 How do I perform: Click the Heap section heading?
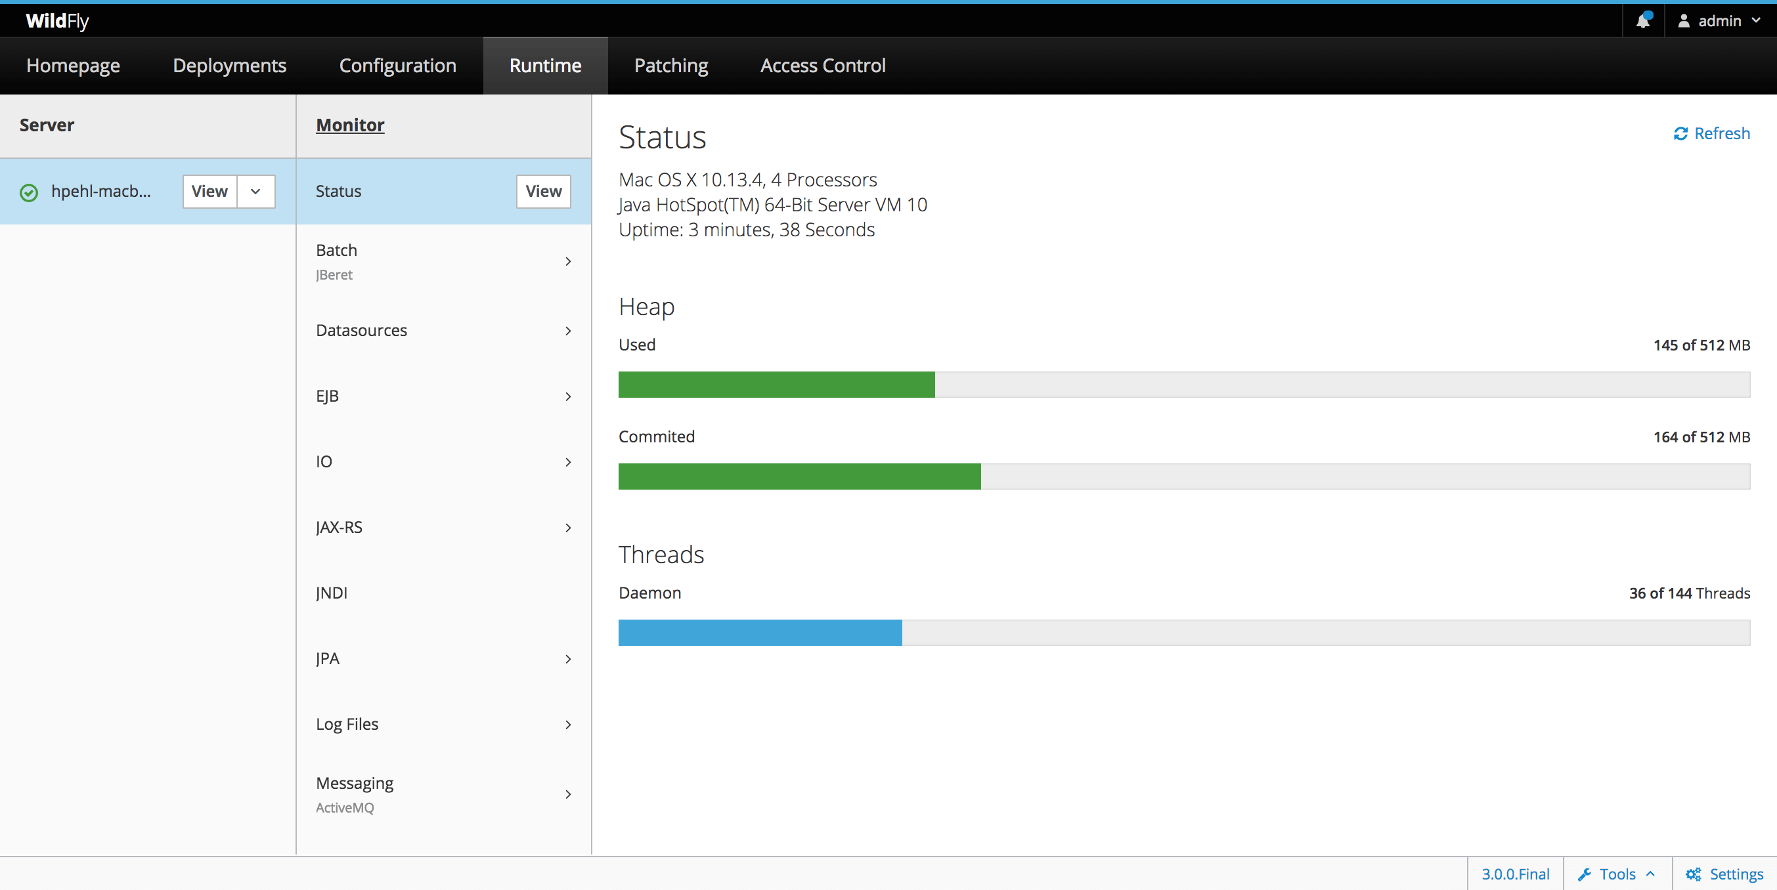[646, 307]
